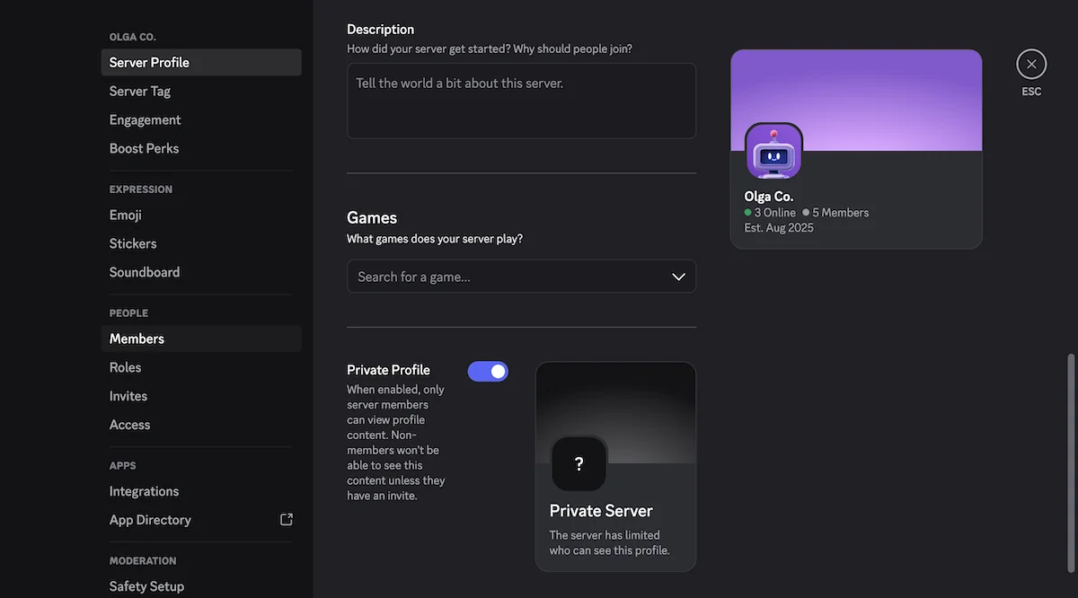Click the Olga Co. robot server avatar
This screenshot has height=598, width=1078.
[773, 151]
